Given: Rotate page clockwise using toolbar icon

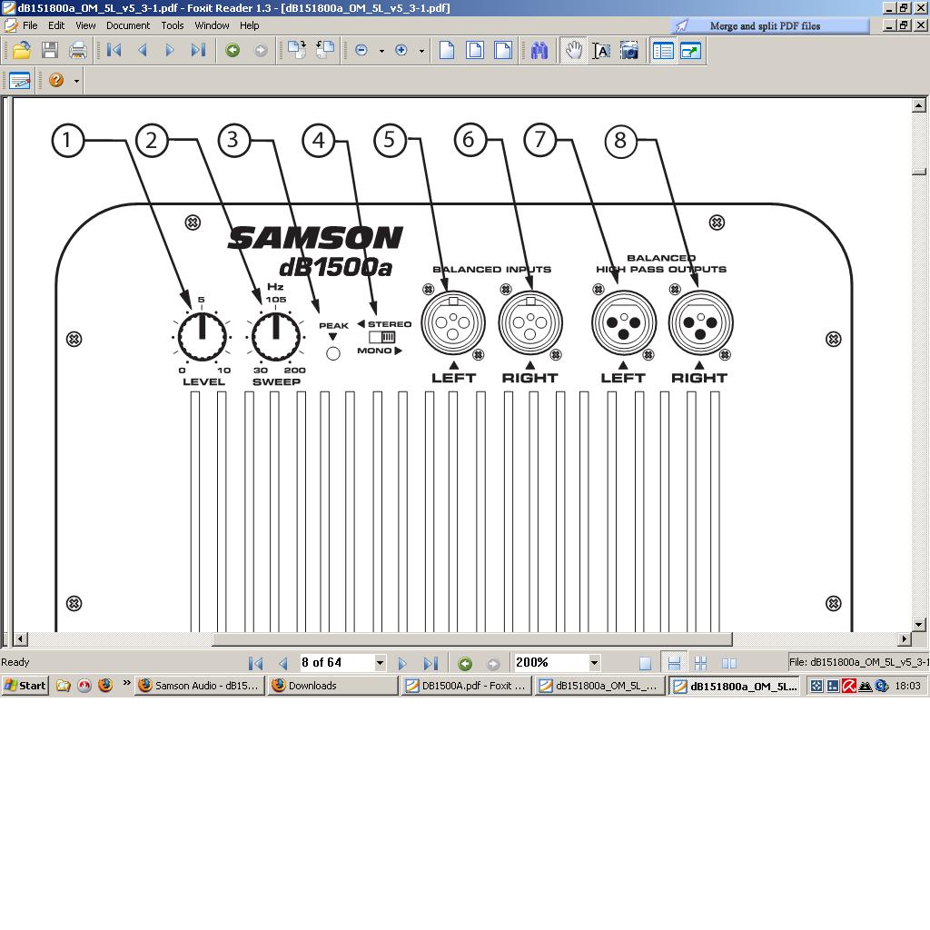Looking at the screenshot, I should 297,51.
